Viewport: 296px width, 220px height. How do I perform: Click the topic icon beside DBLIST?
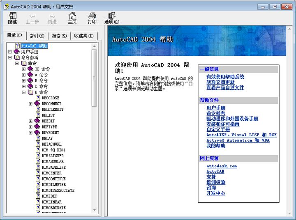tap(38, 115)
